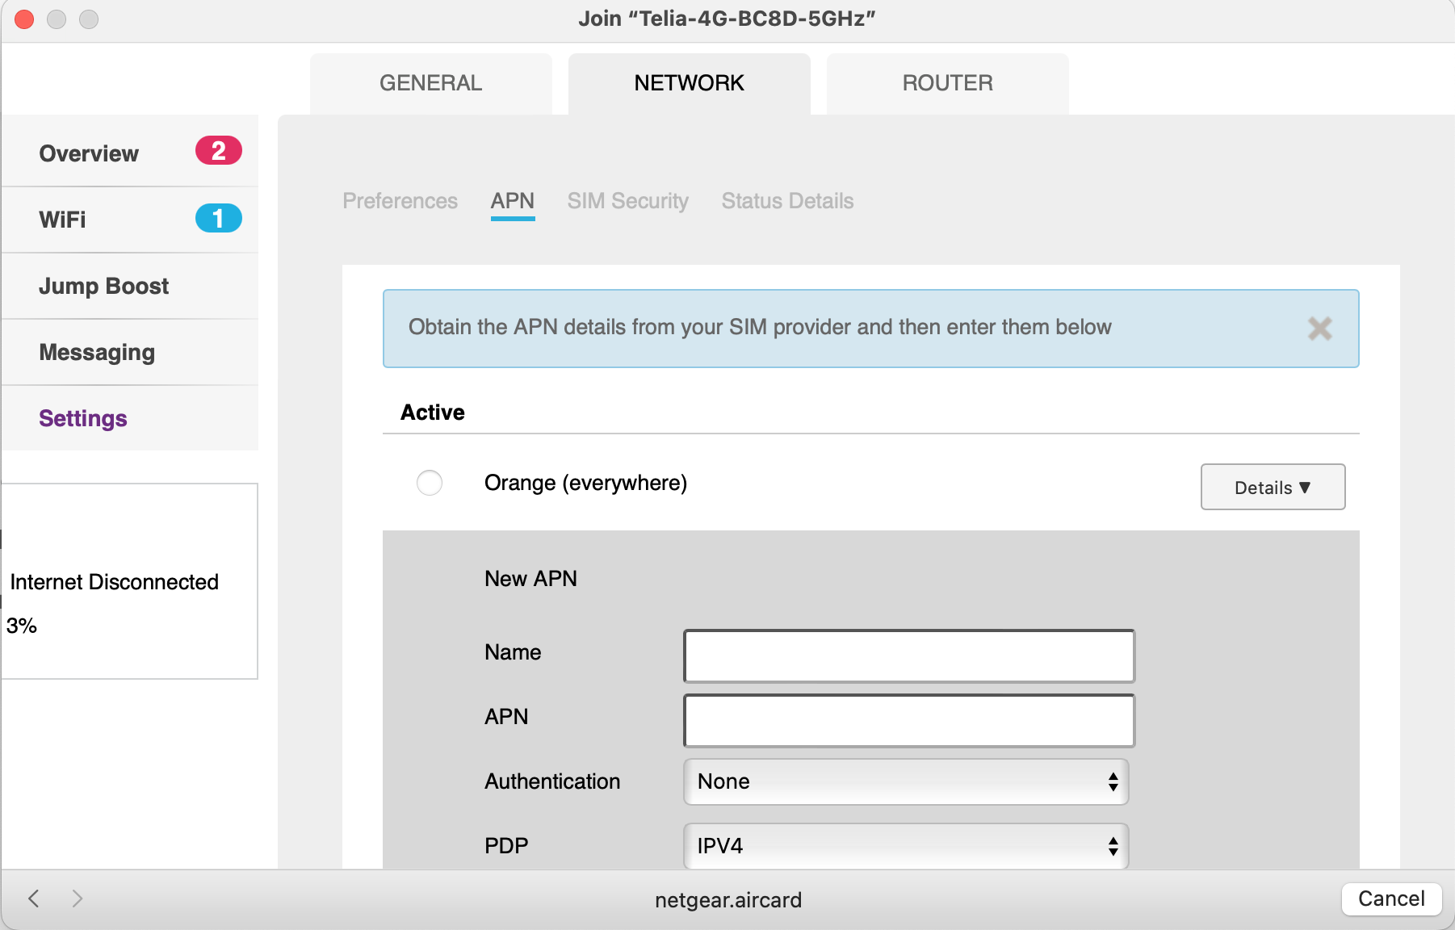Open the SIM Security sub-tab
Screen dimensions: 1455x930
click(627, 201)
